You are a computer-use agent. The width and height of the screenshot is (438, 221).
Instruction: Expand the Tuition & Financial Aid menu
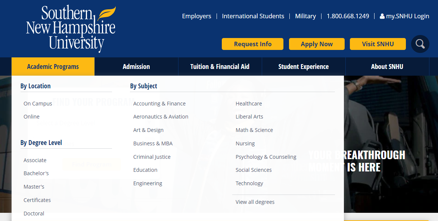pyautogui.click(x=220, y=67)
